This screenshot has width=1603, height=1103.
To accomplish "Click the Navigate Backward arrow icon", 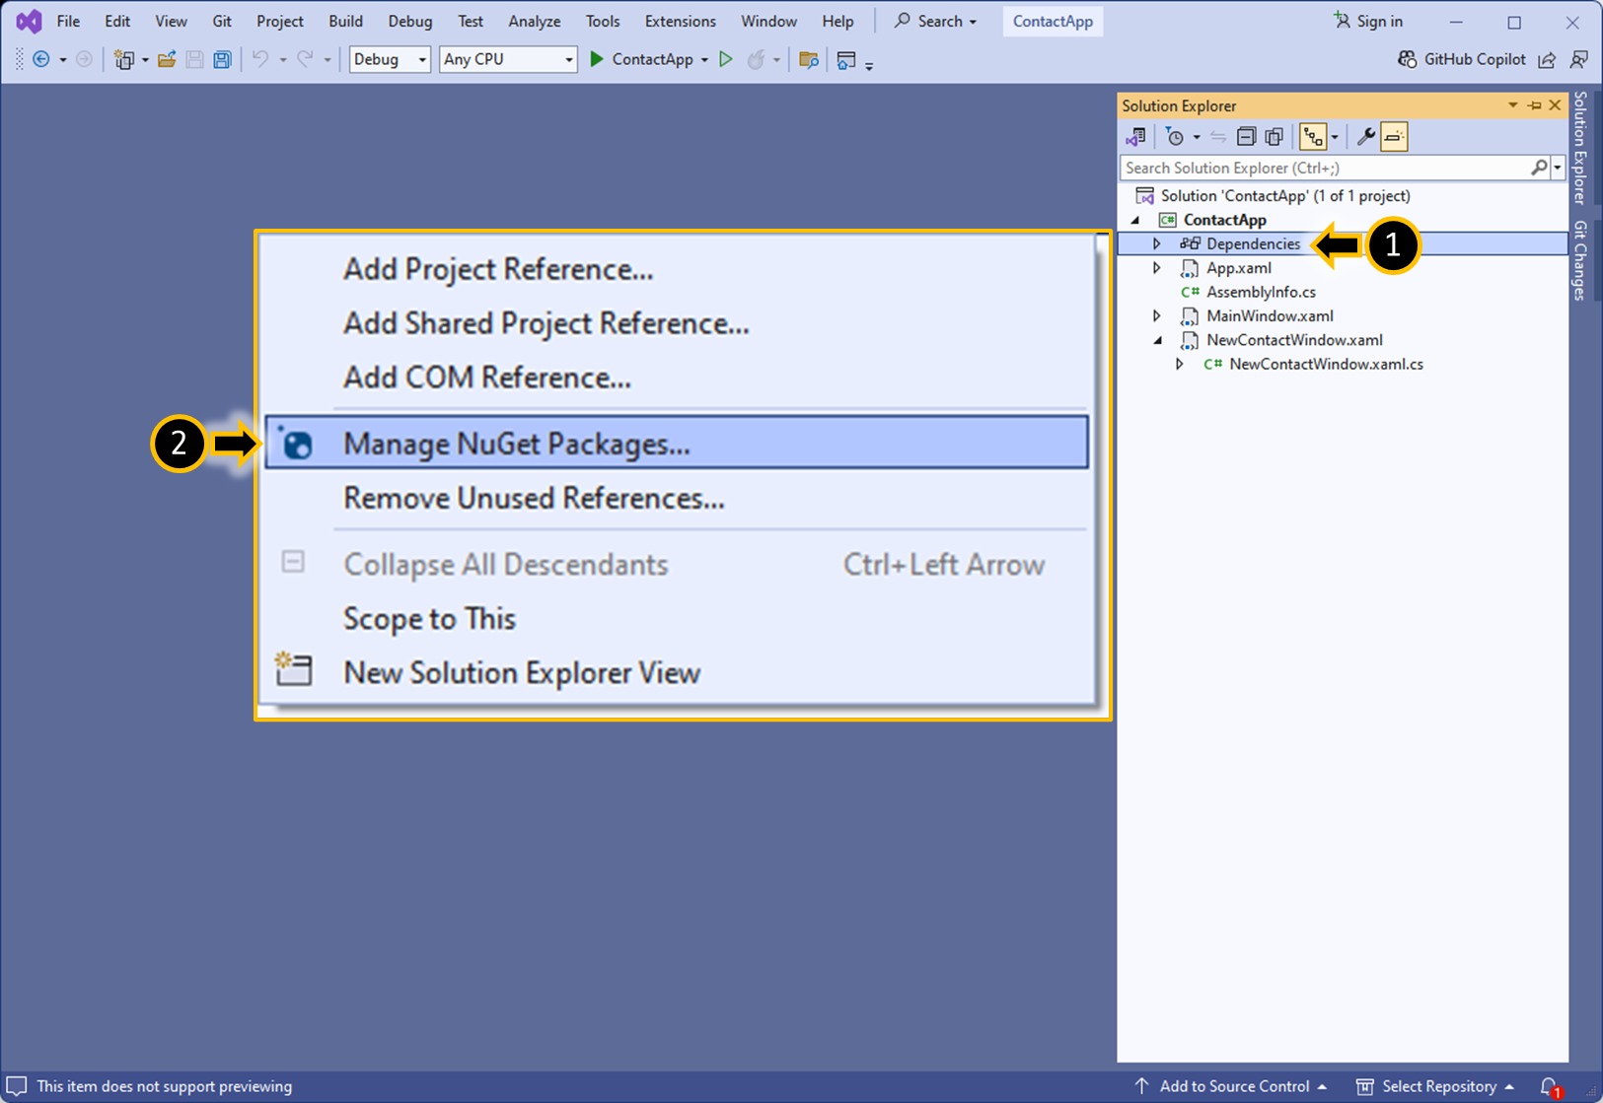I will 41,60.
